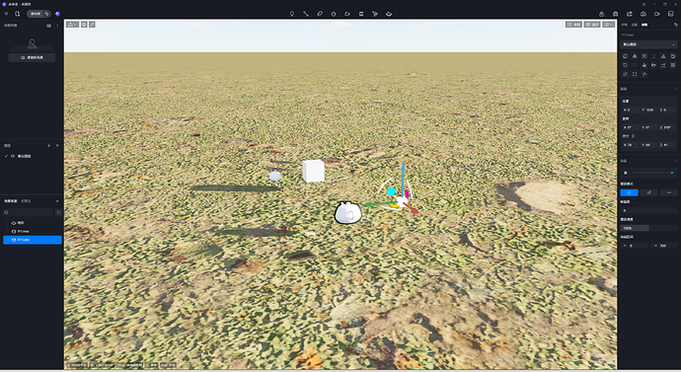Viewport: 681px width, 372px height.
Task: Select the highlighted blue play mode button
Action: click(629, 192)
